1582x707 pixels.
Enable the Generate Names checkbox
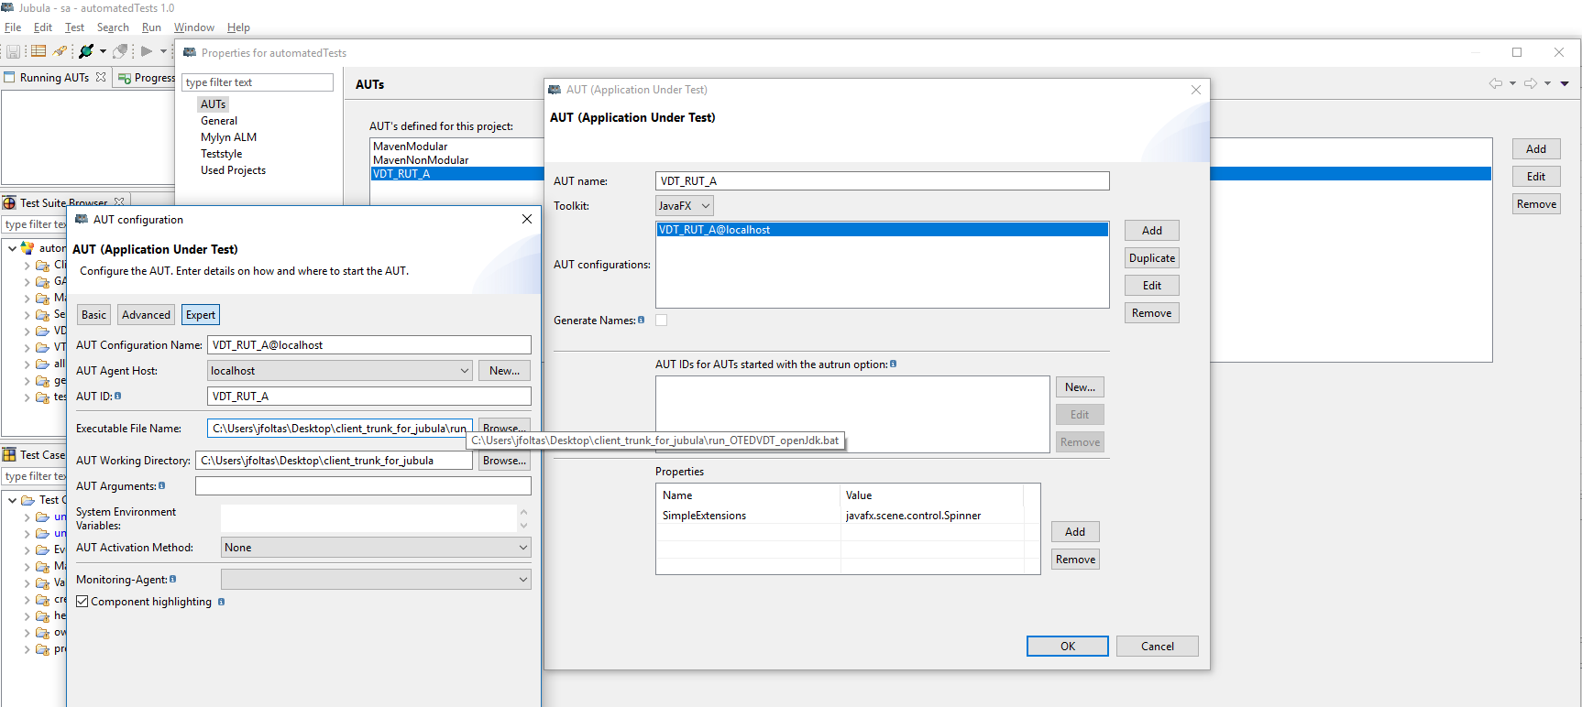(662, 320)
